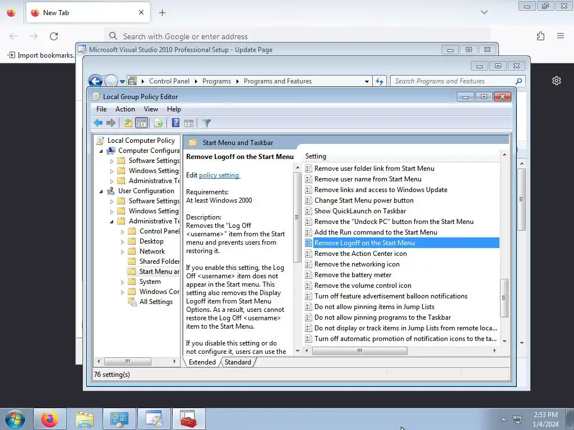Open the Action menu
This screenshot has height=430, width=574.
[x=125, y=109]
